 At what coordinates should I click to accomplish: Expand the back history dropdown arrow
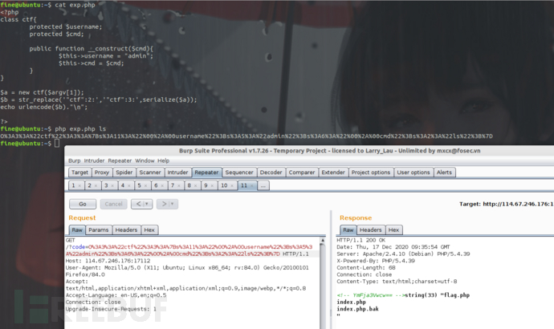pos(147,203)
